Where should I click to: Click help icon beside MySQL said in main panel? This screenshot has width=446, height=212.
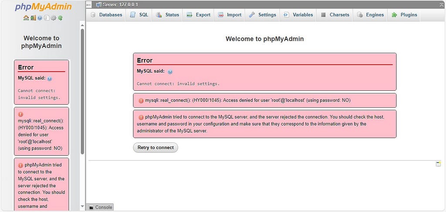(x=170, y=72)
